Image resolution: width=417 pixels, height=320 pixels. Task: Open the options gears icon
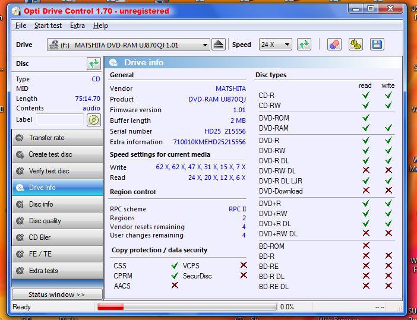(x=356, y=45)
